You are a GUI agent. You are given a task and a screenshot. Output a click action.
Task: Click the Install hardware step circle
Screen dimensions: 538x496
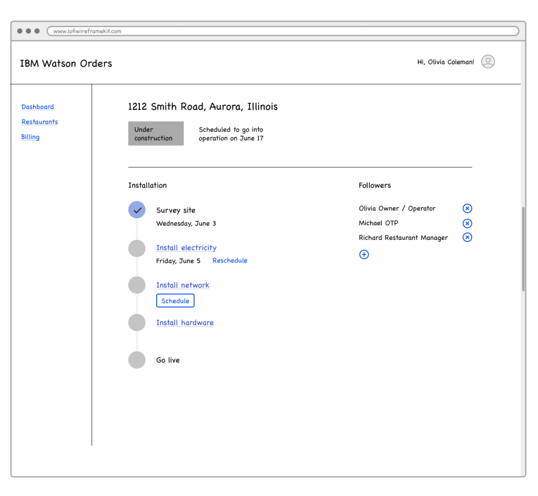pos(137,322)
